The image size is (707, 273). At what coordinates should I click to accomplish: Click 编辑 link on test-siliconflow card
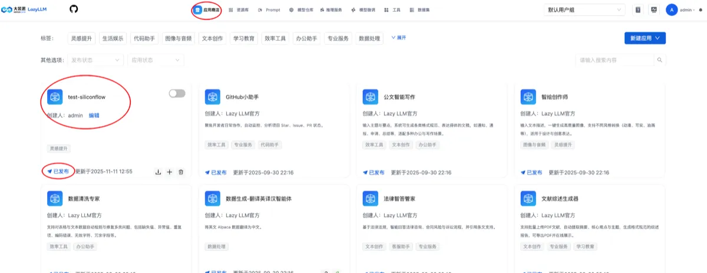(94, 116)
